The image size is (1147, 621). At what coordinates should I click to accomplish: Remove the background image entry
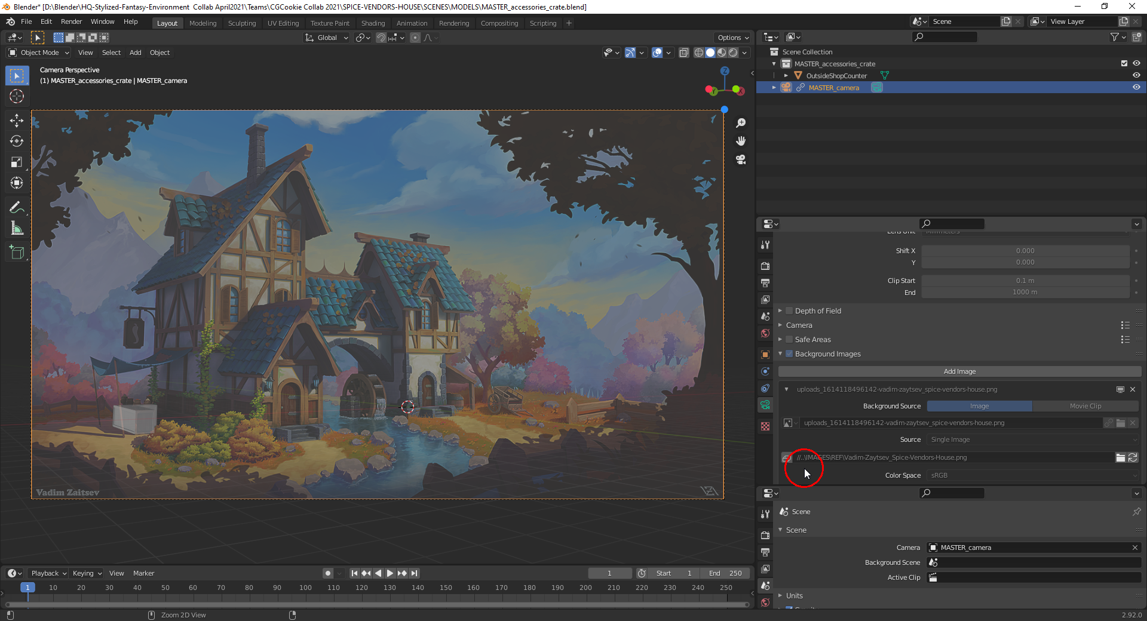click(1133, 389)
